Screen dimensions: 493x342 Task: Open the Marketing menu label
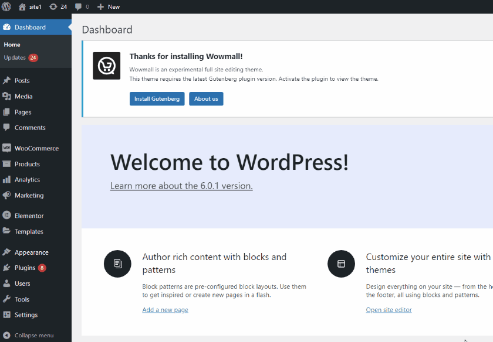(x=29, y=196)
